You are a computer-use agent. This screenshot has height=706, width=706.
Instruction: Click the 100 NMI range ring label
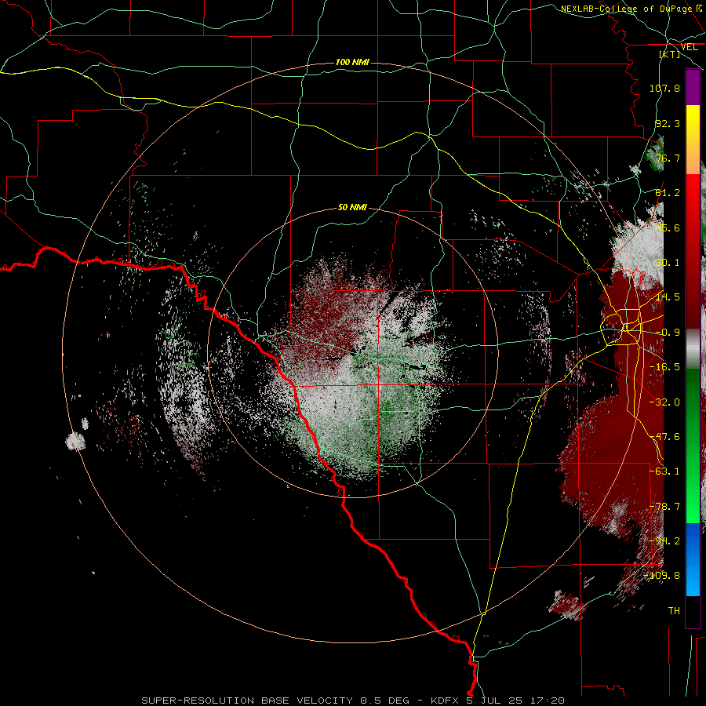pos(352,62)
